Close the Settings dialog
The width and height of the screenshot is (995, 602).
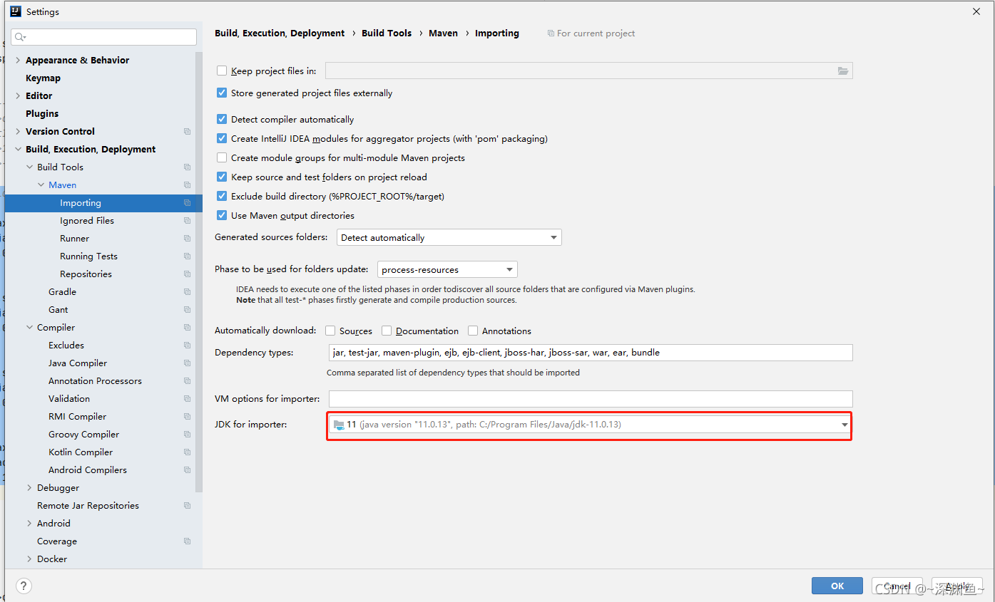pos(976,11)
